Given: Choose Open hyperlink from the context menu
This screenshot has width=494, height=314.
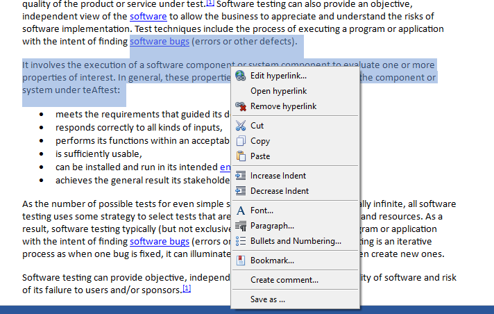Looking at the screenshot, I should click(278, 91).
